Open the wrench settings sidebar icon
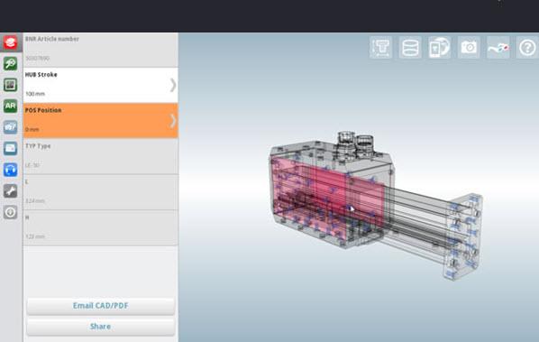This screenshot has height=342, width=539. 10,191
